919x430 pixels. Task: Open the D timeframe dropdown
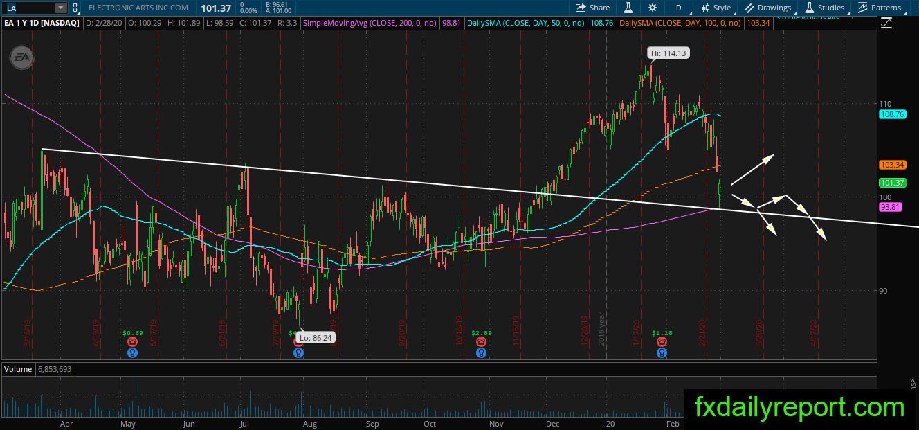pos(678,8)
